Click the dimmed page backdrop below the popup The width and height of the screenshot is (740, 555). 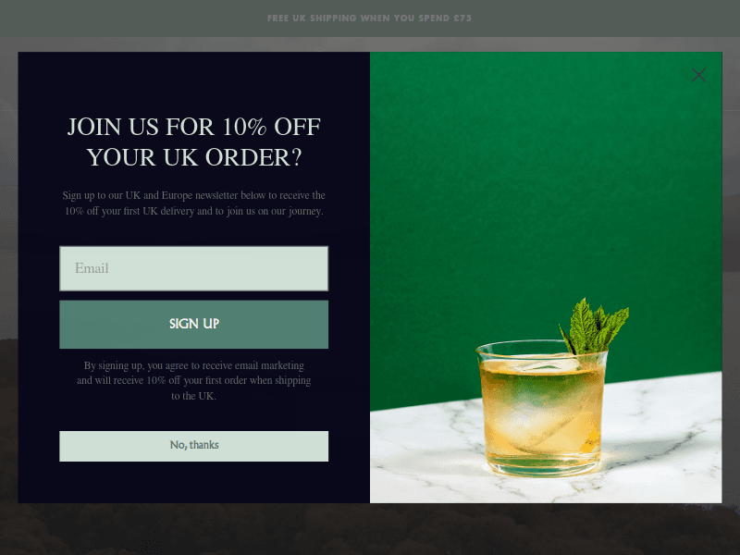click(370, 528)
